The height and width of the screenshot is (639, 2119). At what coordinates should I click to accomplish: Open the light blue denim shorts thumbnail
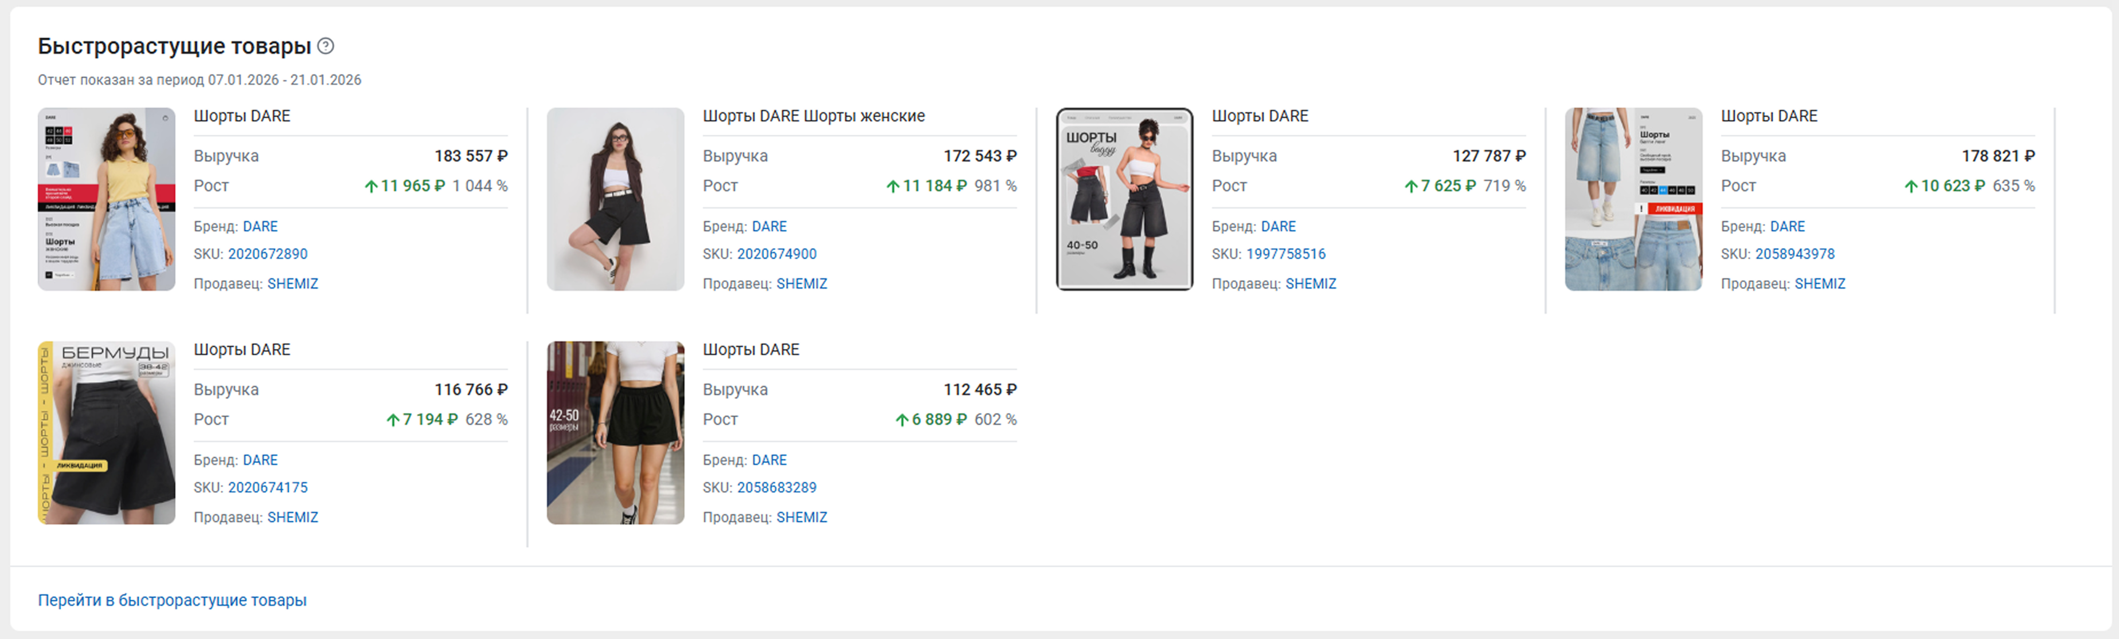[1633, 199]
